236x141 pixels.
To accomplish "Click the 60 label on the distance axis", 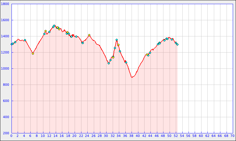I will [201, 136].
